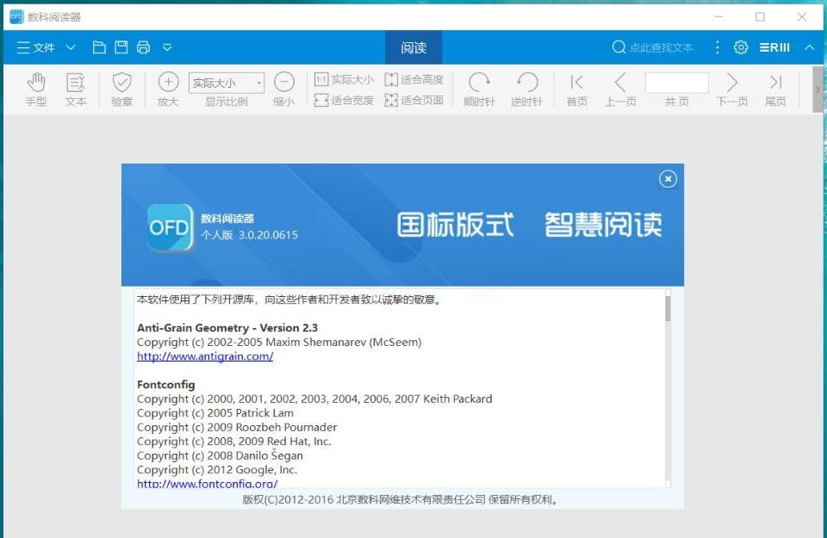Image resolution: width=827 pixels, height=538 pixels.
Task: Open the 实际大小 zoom ratio dropdown
Action: coord(227,83)
